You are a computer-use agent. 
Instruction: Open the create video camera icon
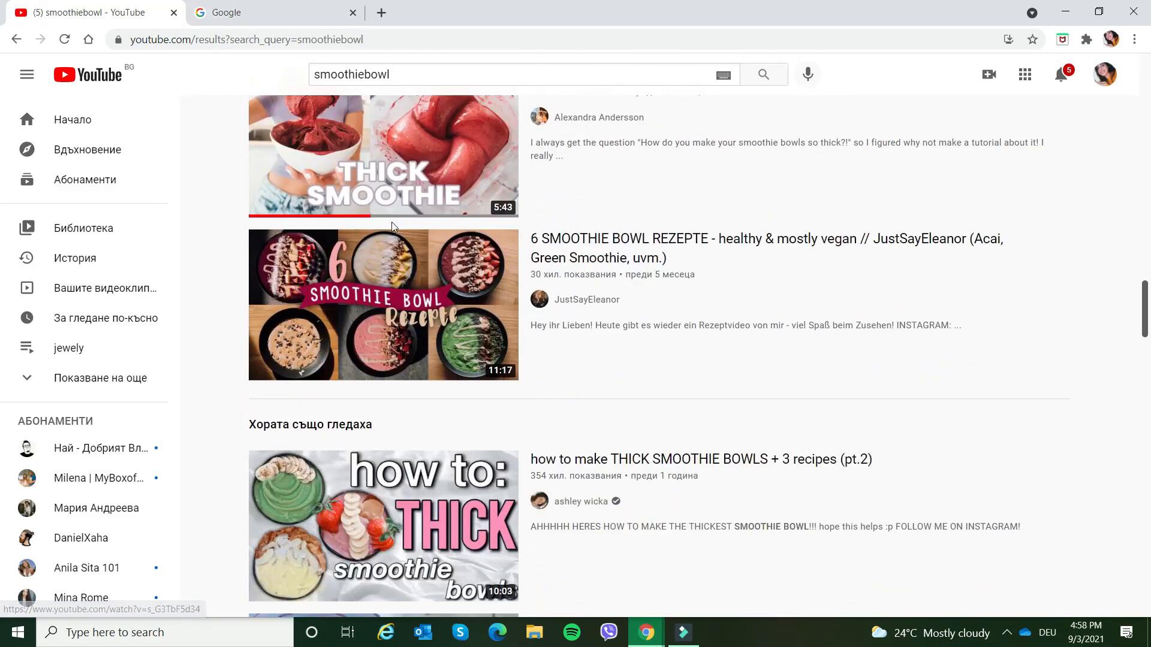click(x=989, y=74)
